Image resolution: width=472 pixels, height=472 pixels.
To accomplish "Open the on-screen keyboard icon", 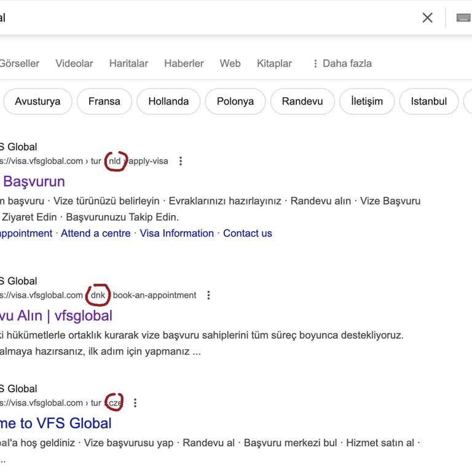I will point(463,18).
